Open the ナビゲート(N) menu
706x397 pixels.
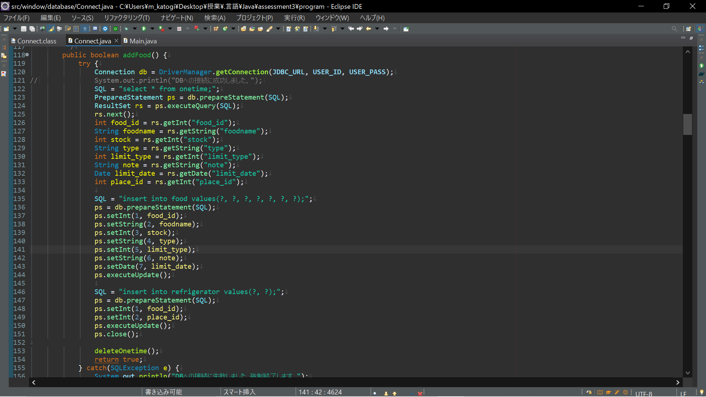176,18
